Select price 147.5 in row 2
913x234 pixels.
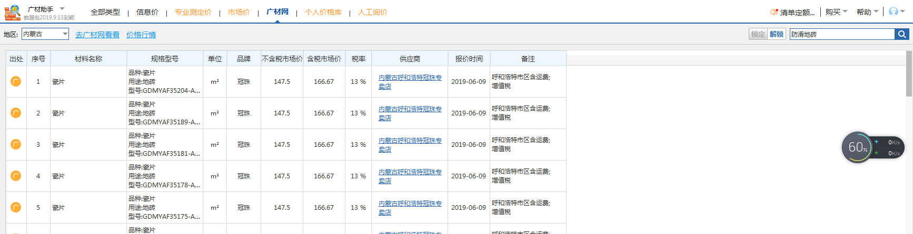(x=282, y=113)
